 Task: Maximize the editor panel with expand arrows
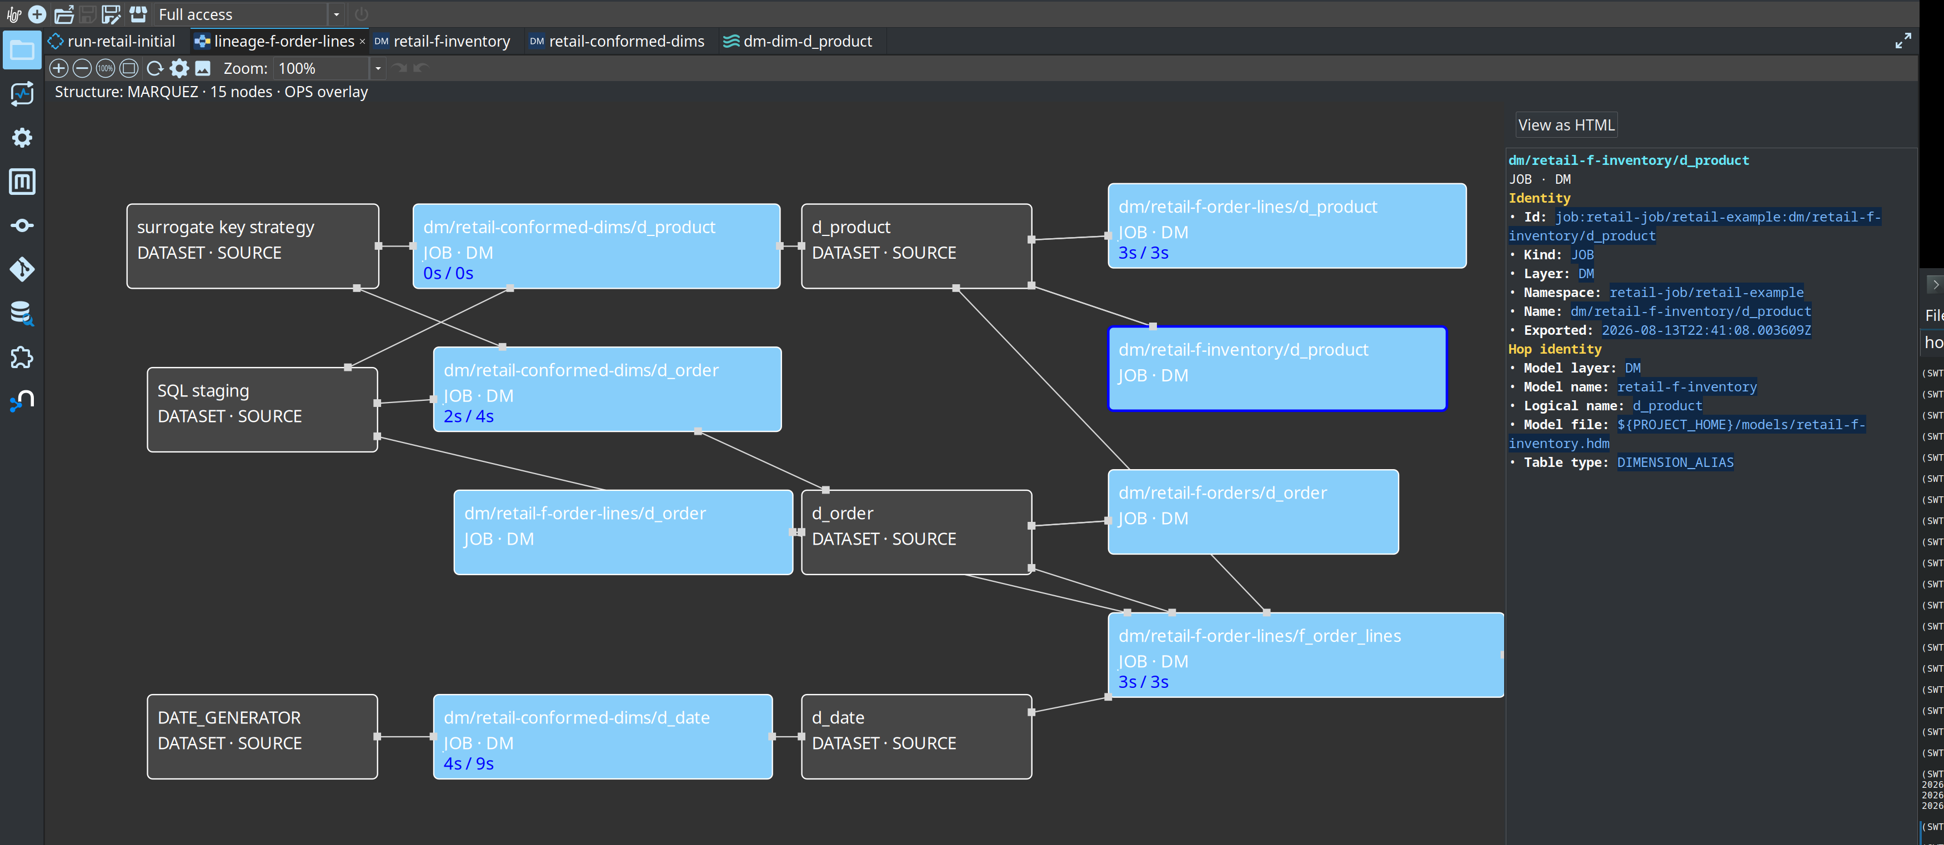click(1903, 41)
